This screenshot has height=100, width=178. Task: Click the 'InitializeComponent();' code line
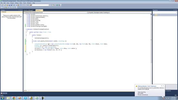click(x=42, y=38)
